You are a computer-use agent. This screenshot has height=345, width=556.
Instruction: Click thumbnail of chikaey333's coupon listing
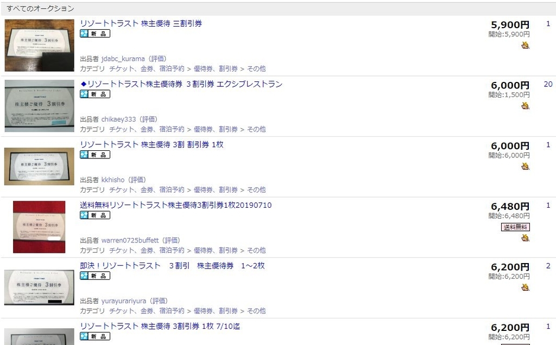coord(39,106)
